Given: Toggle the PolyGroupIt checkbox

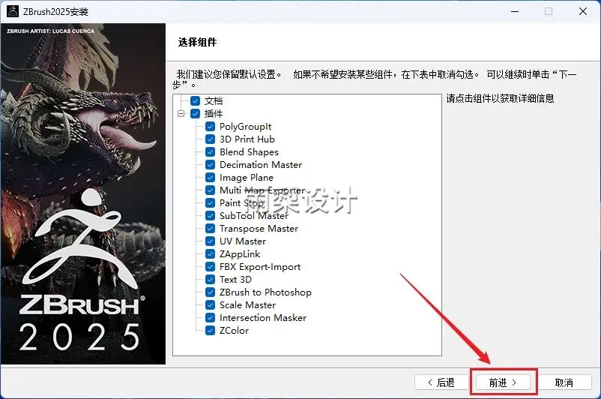Looking at the screenshot, I should click(210, 127).
